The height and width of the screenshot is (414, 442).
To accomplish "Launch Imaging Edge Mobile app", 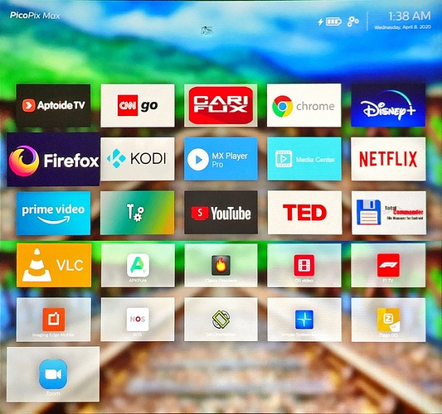I will pos(54,320).
